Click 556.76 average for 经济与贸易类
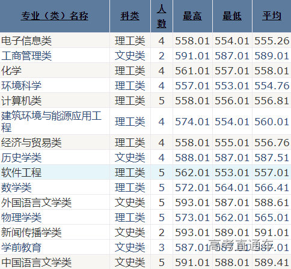Screen dimensions: 291x269 [x=272, y=143]
